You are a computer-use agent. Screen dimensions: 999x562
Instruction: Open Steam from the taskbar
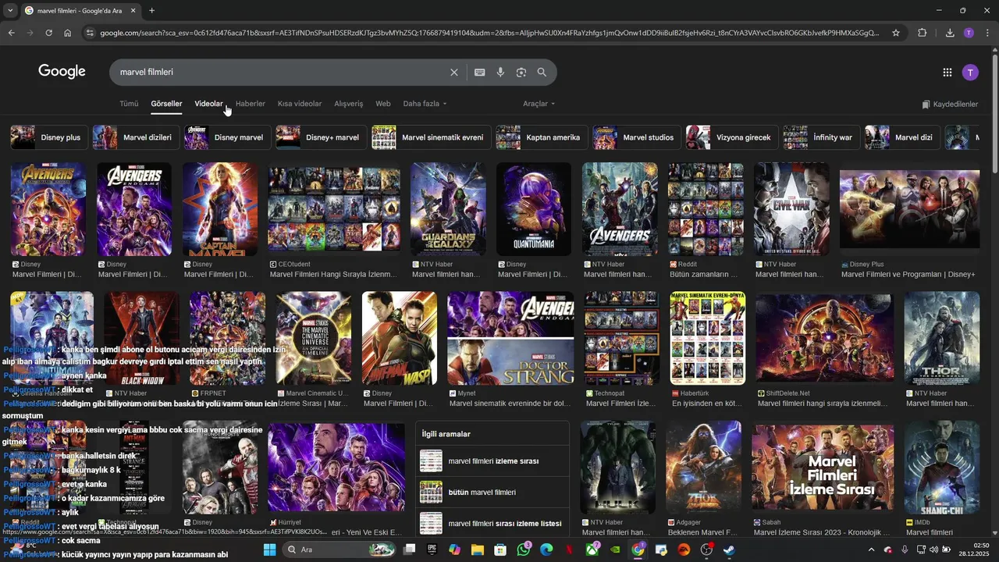(729, 550)
